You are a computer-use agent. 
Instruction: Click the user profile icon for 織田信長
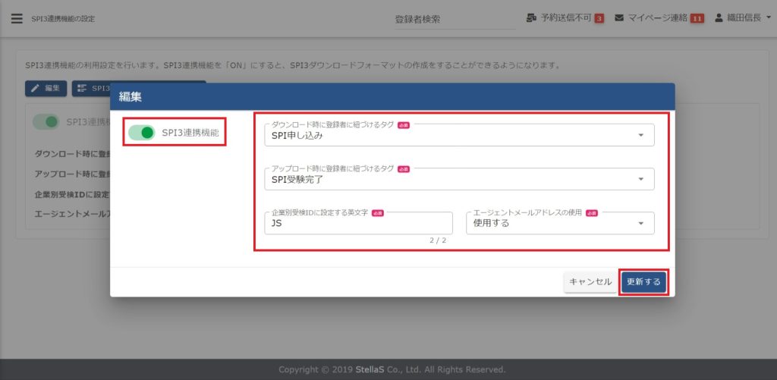[x=719, y=17]
